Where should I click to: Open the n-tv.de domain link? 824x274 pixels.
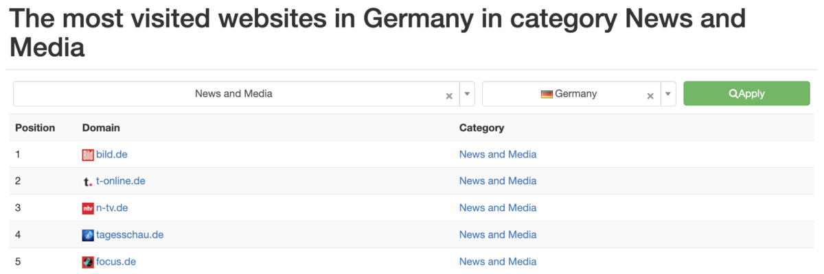pos(113,208)
